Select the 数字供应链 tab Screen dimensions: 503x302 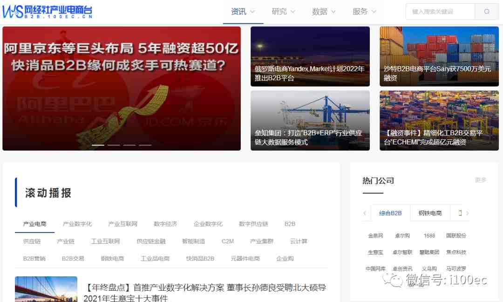coord(253,224)
